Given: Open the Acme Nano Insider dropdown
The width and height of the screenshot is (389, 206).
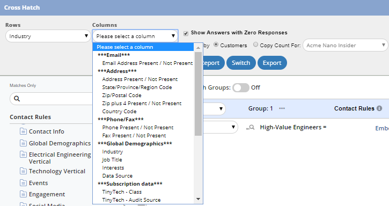Looking at the screenshot, I should pyautogui.click(x=345, y=45).
